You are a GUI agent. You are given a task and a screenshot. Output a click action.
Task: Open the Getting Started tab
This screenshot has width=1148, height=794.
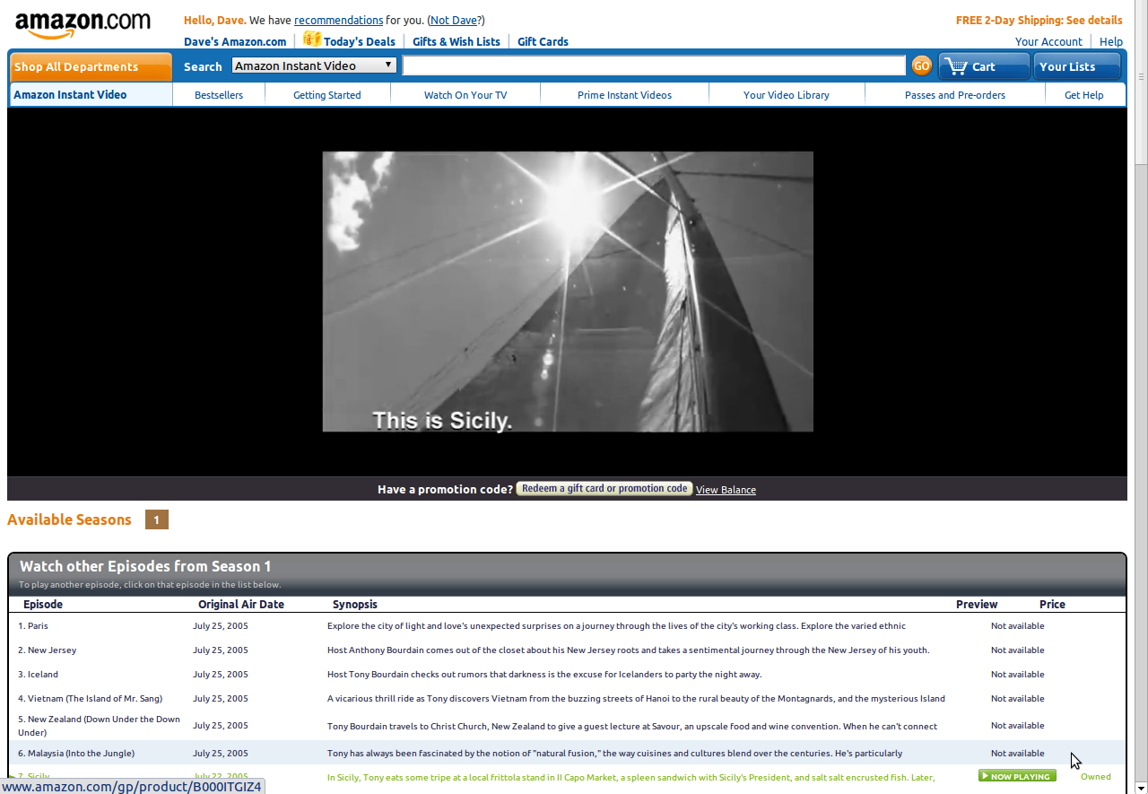(327, 94)
